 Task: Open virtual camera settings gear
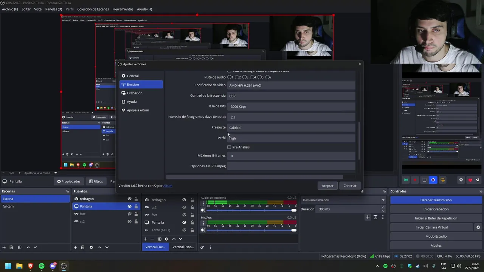coord(478,227)
